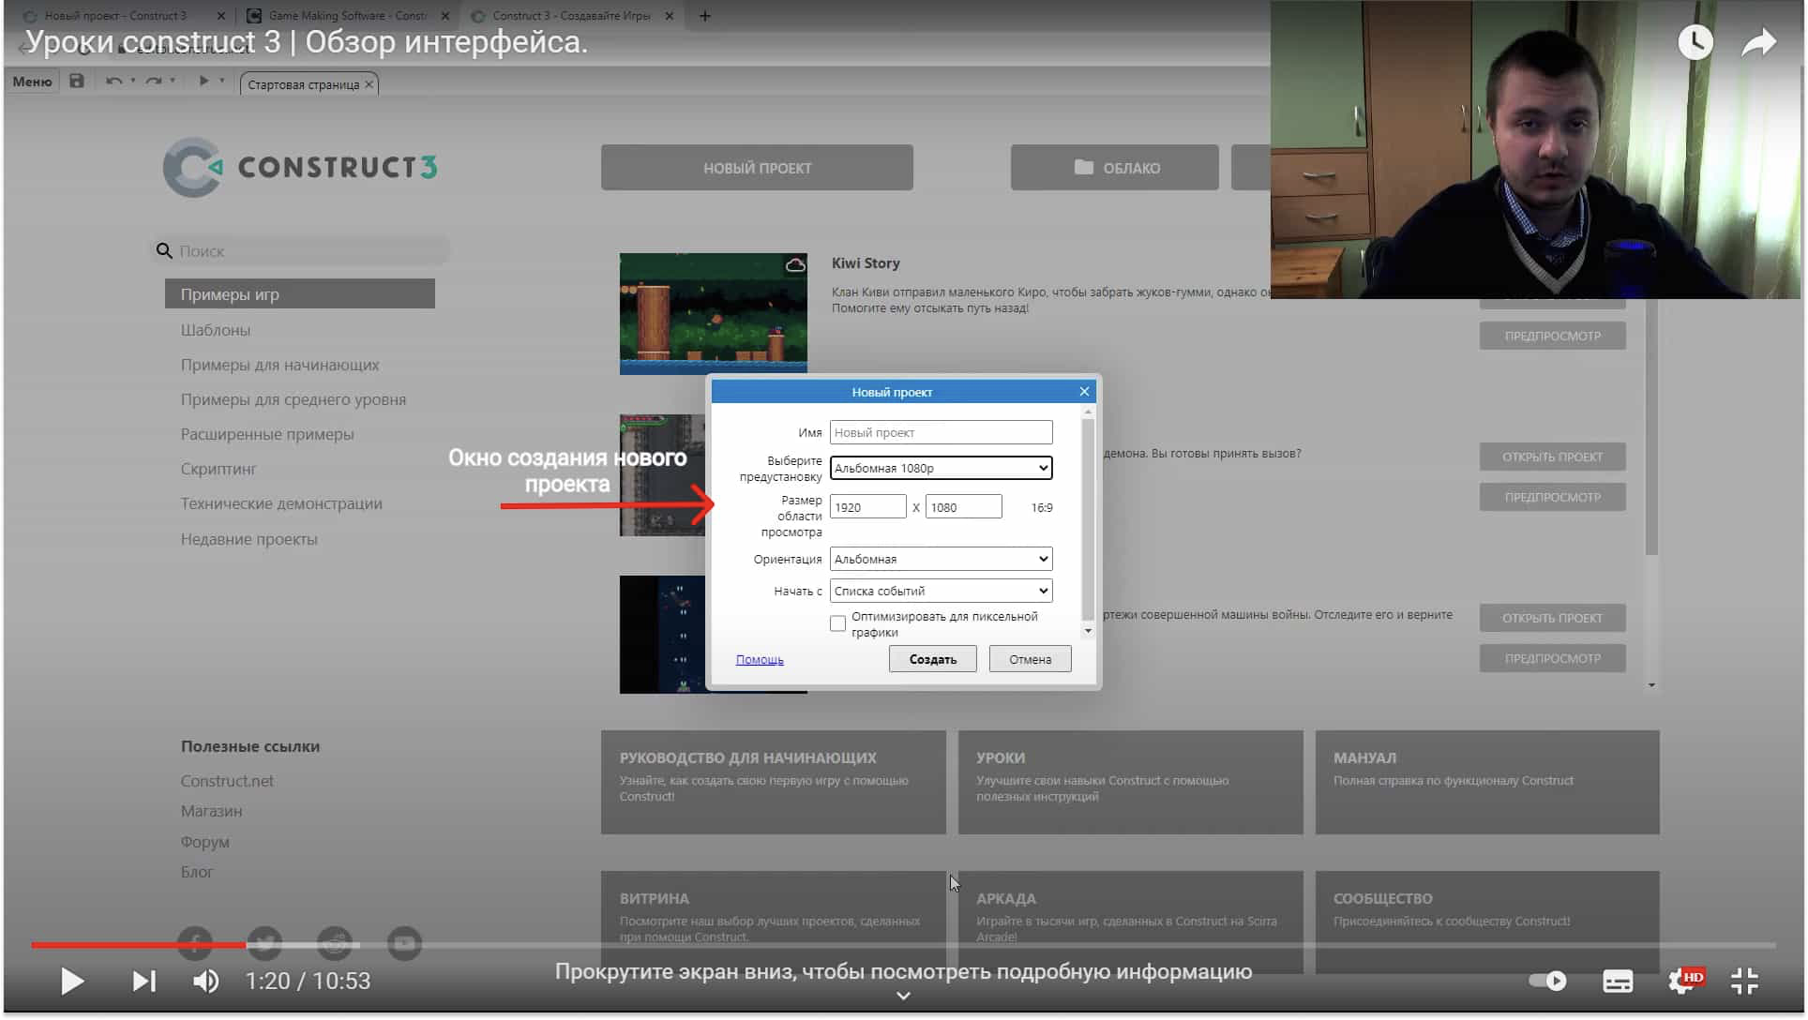Click the viewport height field 1080
The image size is (1808, 1020).
(963, 507)
